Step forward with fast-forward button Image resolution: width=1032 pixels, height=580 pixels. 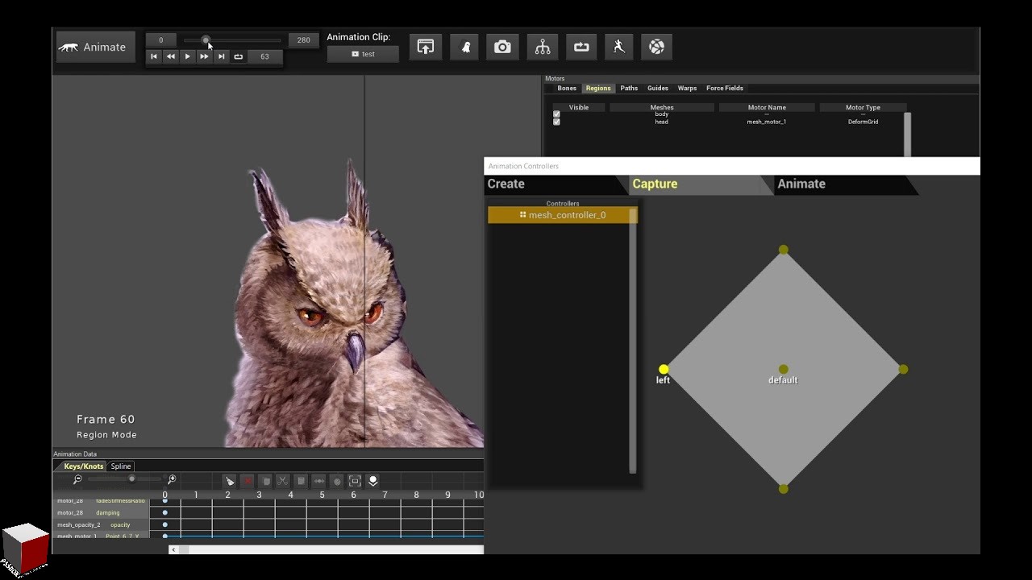click(205, 56)
